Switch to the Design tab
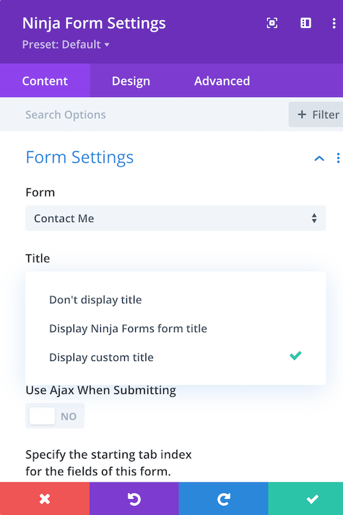Viewport: 343px width, 515px height. click(x=131, y=81)
